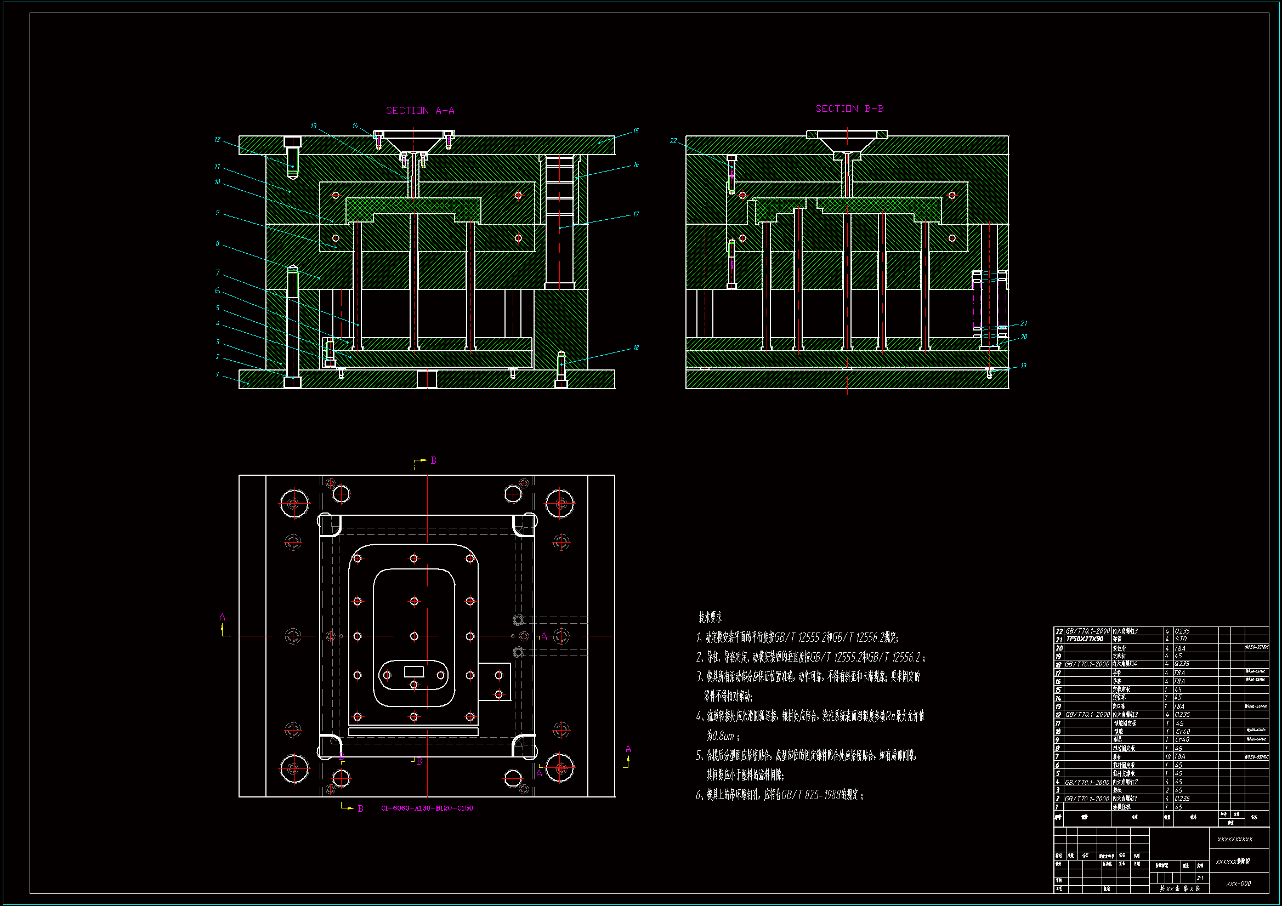Select the 2:1 scale cell in title block

click(1199, 878)
